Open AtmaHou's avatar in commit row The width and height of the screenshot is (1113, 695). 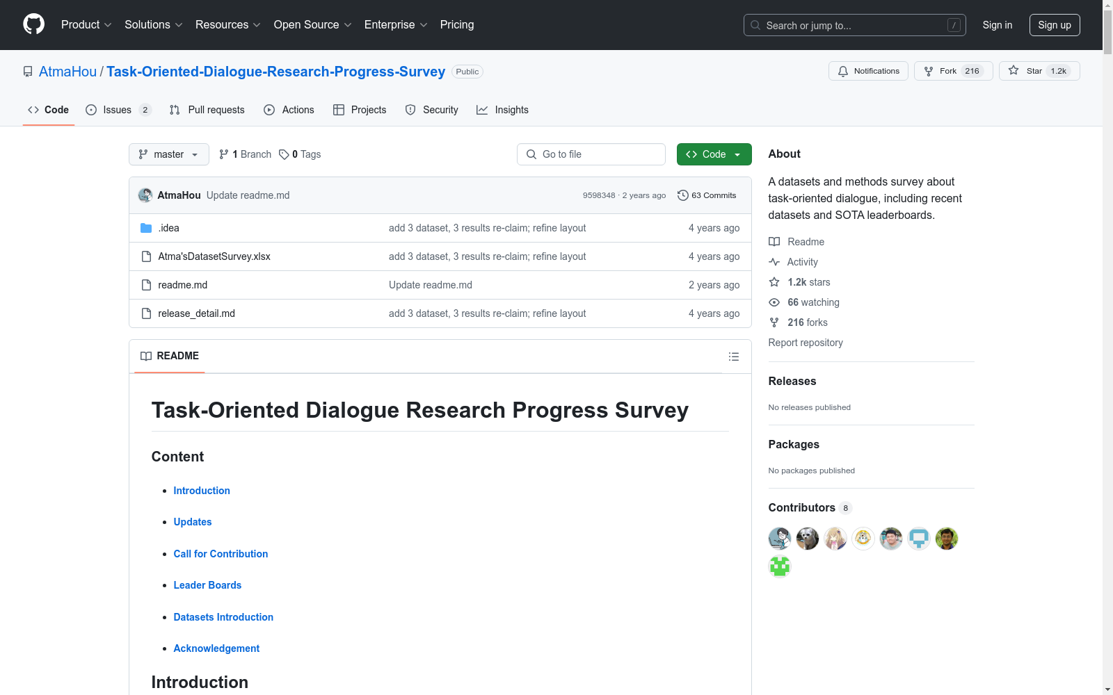(x=145, y=195)
